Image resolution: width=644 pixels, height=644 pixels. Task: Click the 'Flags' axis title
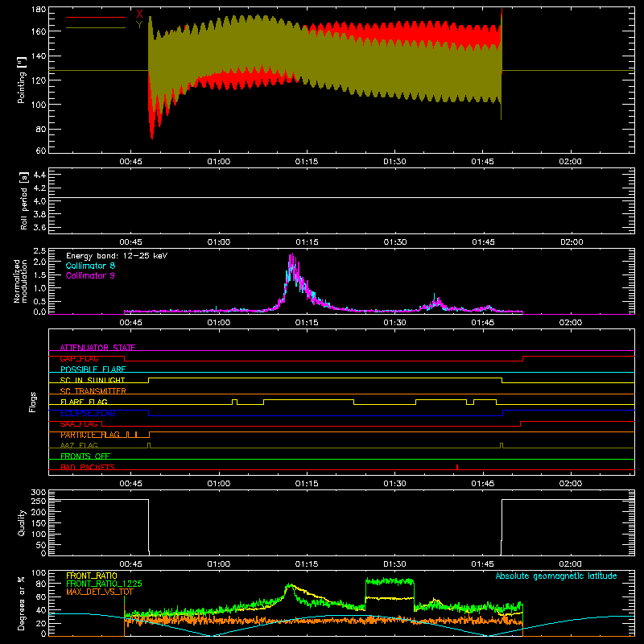point(33,402)
